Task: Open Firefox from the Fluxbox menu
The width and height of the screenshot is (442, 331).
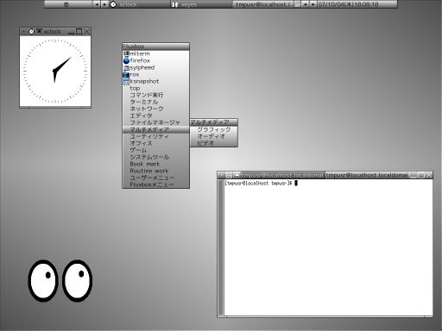Action: 155,60
